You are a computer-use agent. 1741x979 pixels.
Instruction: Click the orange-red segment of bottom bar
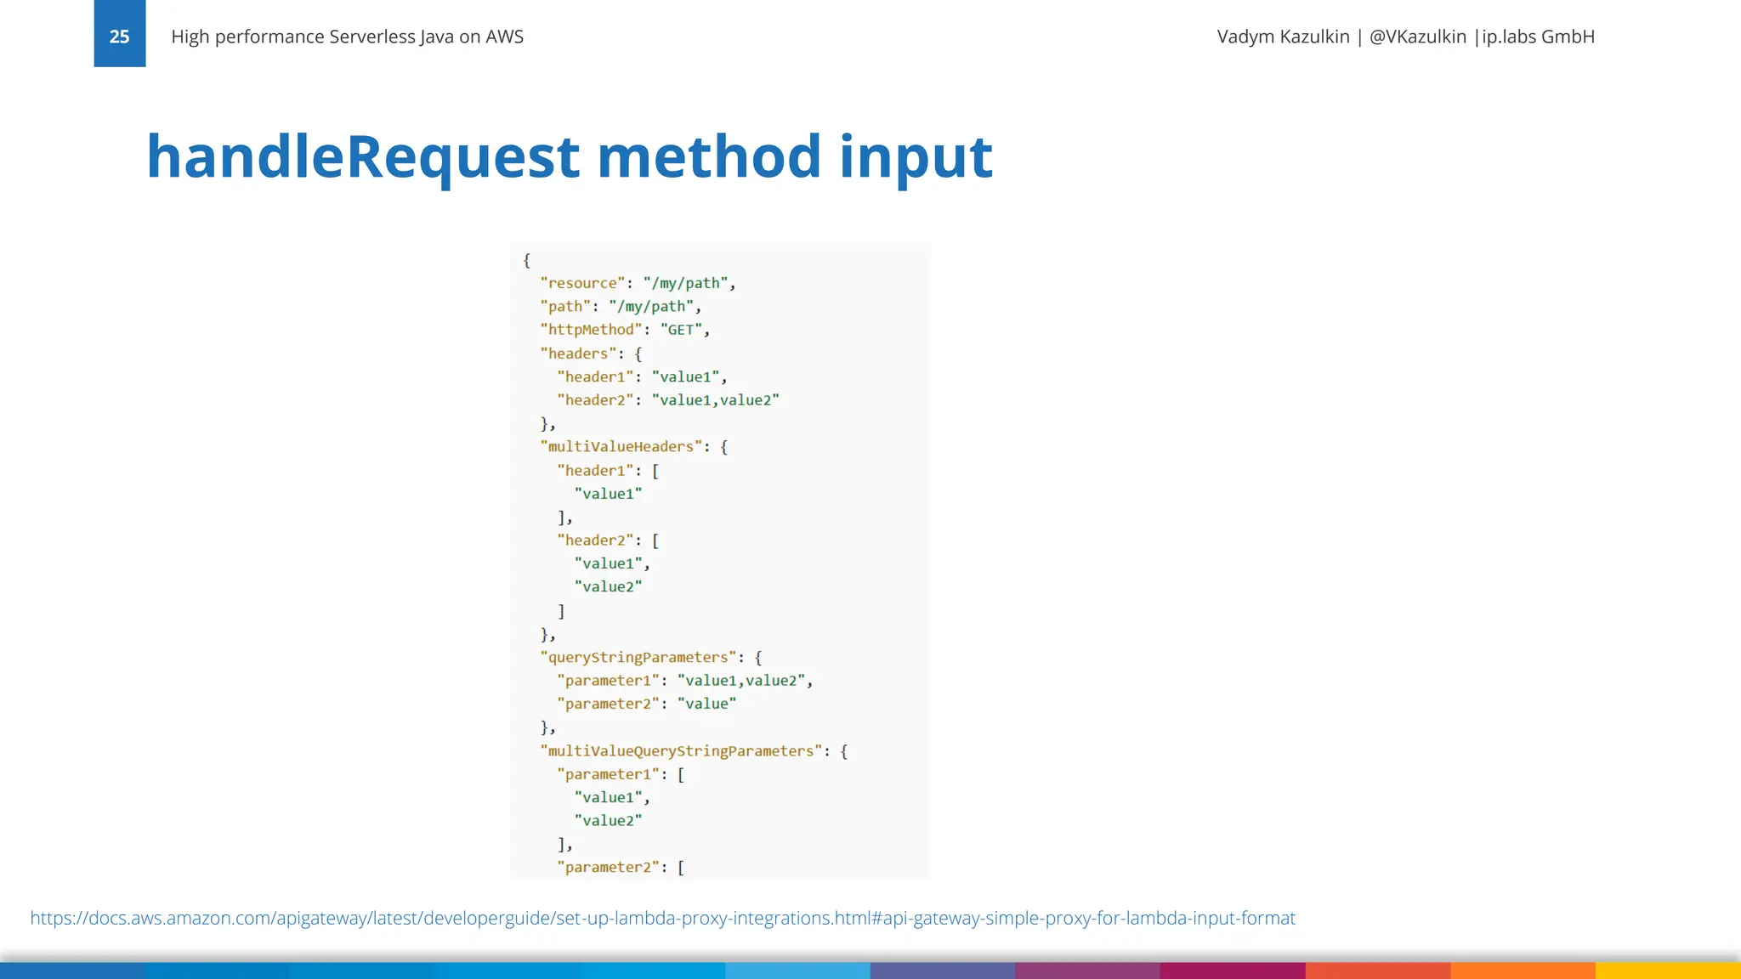tap(1377, 971)
